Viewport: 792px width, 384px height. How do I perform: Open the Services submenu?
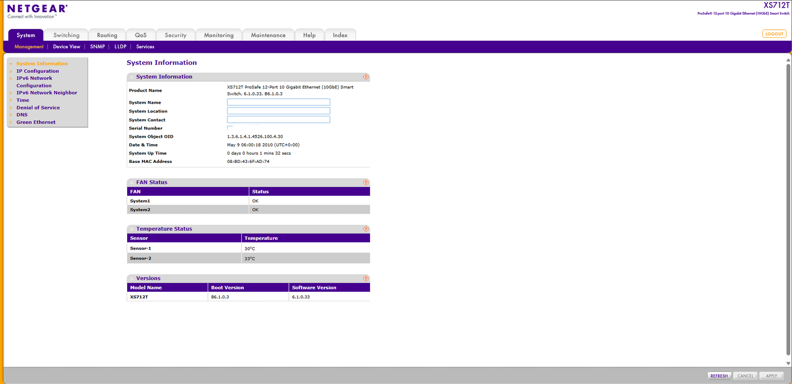[145, 47]
